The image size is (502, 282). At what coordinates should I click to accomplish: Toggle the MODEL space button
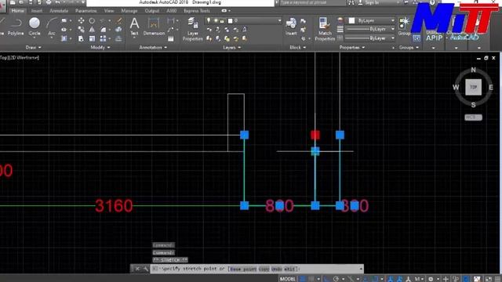(x=288, y=279)
